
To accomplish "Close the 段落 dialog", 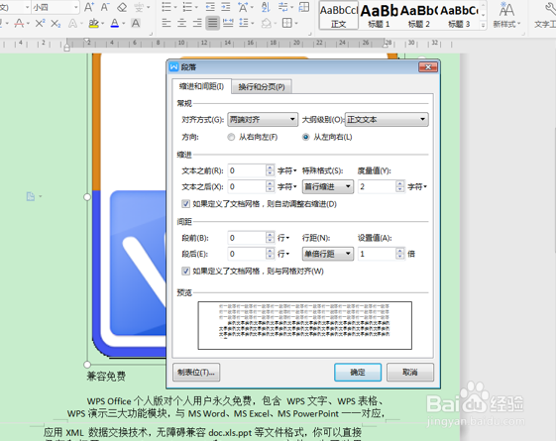I will 428,67.
